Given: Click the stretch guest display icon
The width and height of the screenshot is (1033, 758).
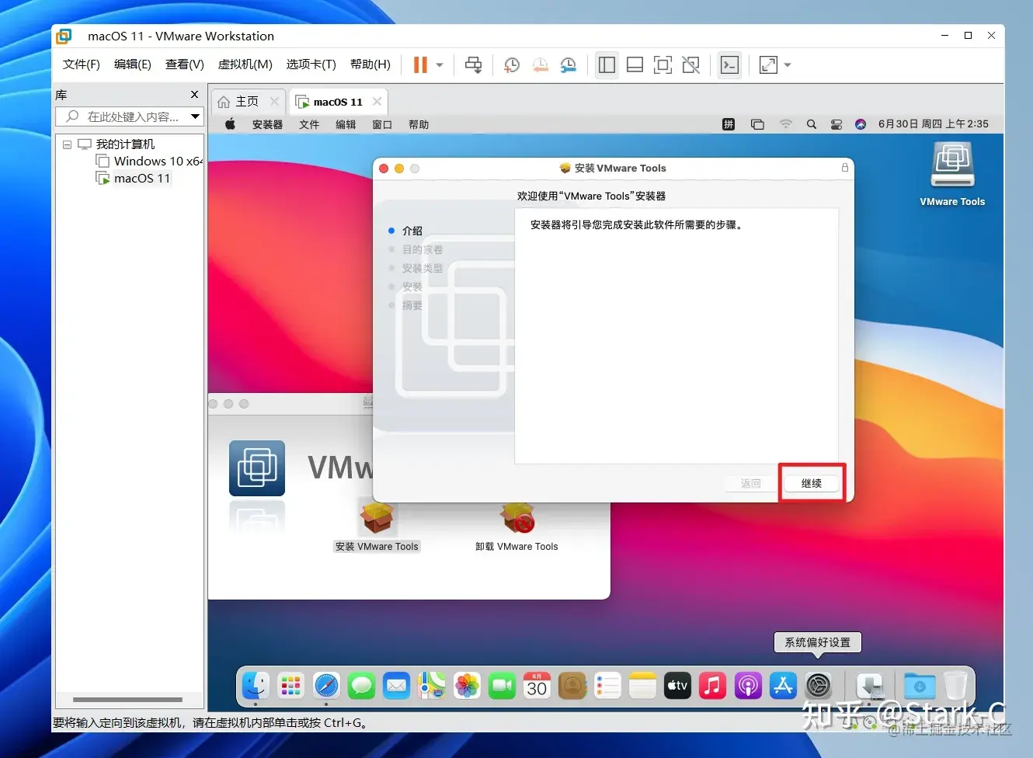Looking at the screenshot, I should click(x=768, y=65).
